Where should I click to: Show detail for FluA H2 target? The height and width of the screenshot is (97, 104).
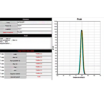click(x=15, y=57)
